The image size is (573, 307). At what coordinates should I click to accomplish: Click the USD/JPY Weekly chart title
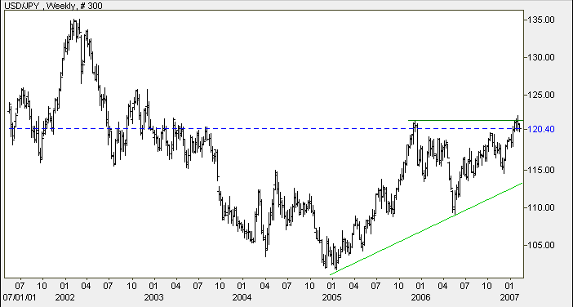point(53,6)
